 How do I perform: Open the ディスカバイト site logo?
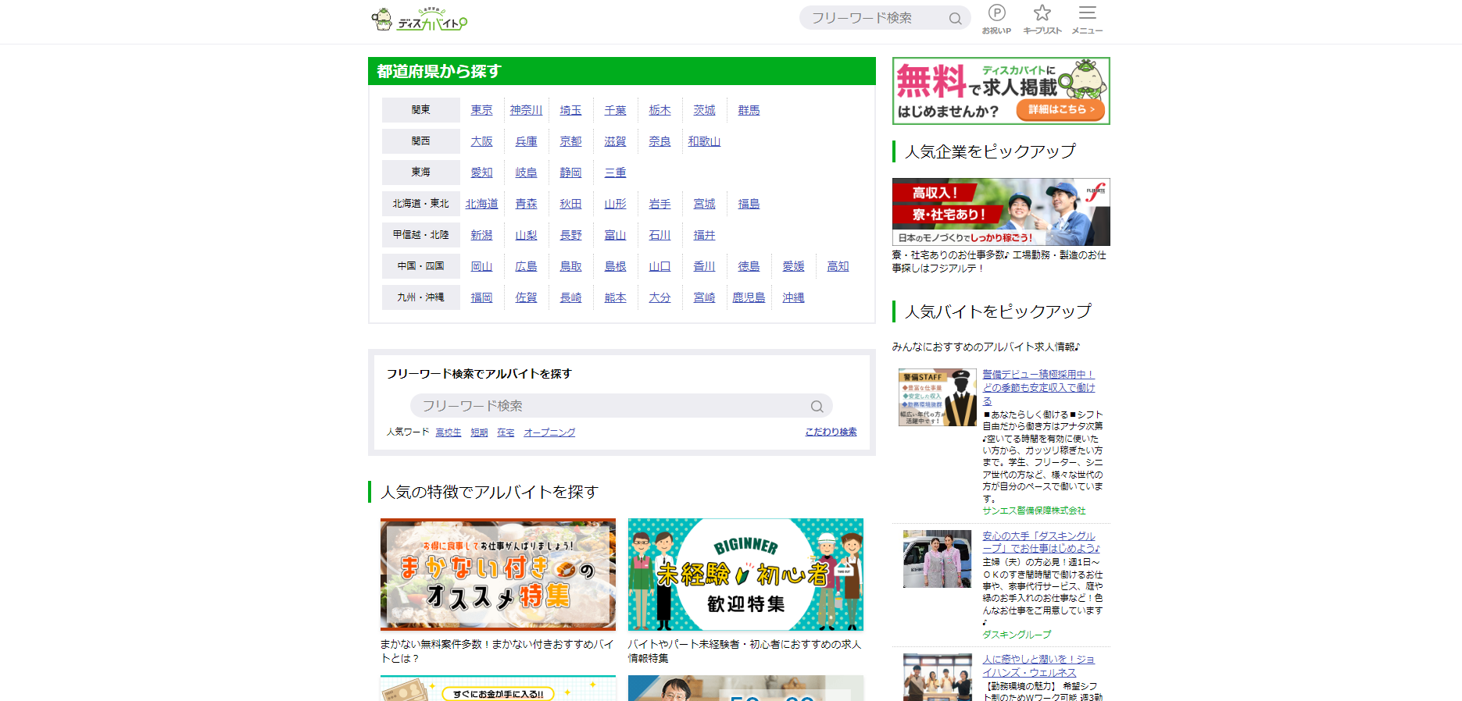pos(420,19)
